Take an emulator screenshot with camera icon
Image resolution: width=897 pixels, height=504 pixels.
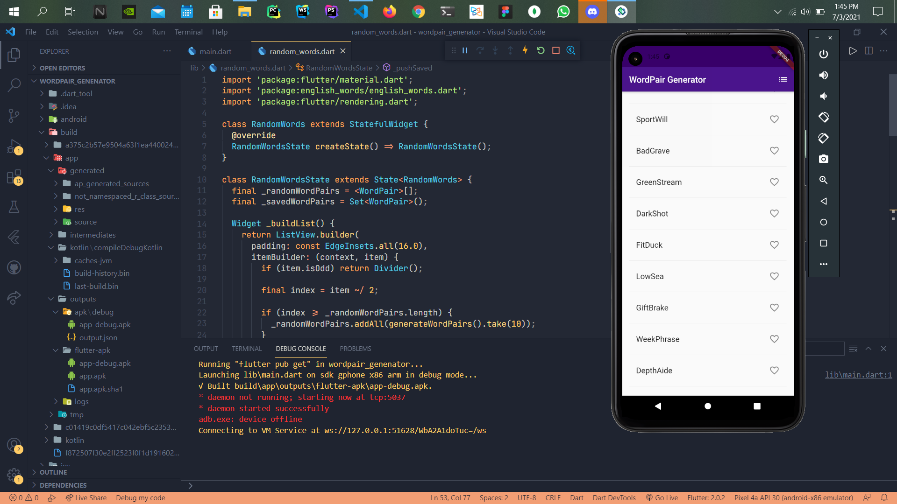[824, 159]
